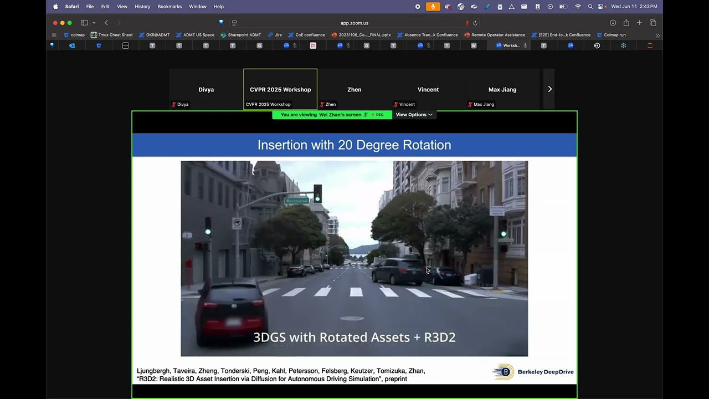
Task: Open the Apple menu
Action: coord(55,7)
